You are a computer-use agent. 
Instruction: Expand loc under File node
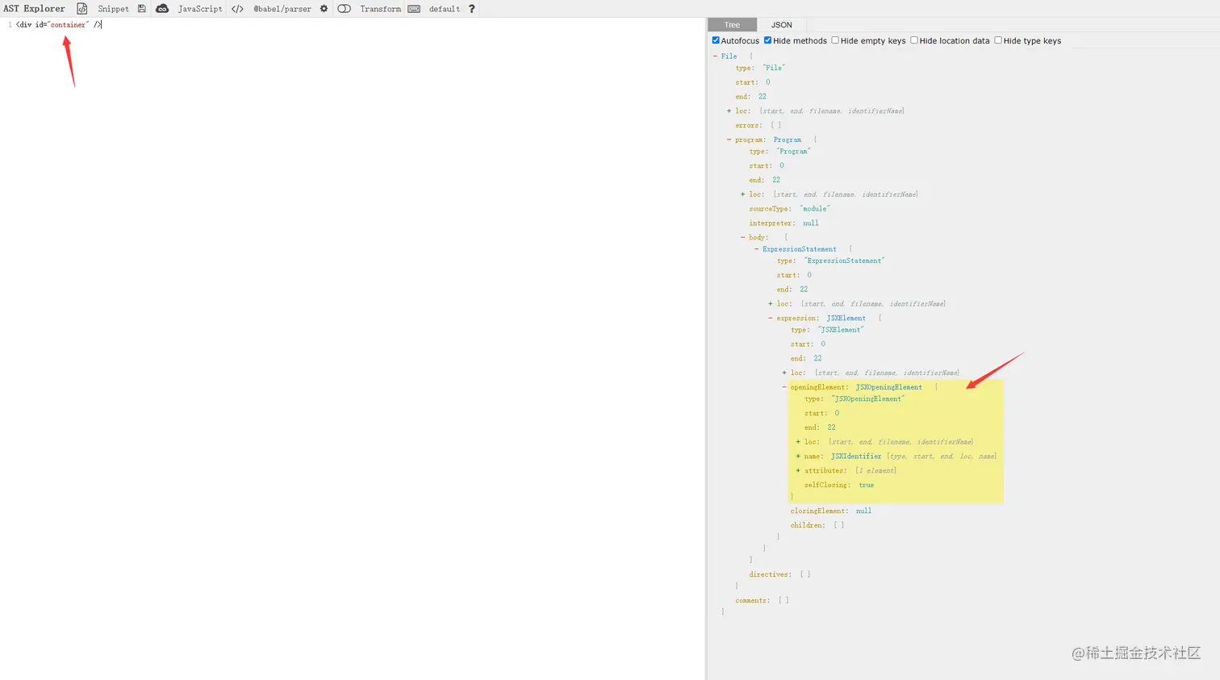[x=729, y=111]
